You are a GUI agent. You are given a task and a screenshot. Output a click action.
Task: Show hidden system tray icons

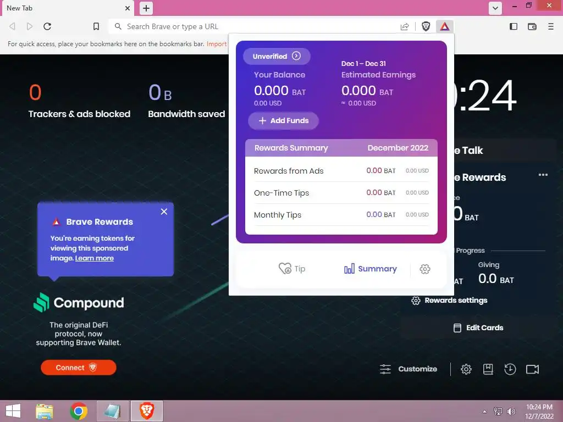[485, 412]
